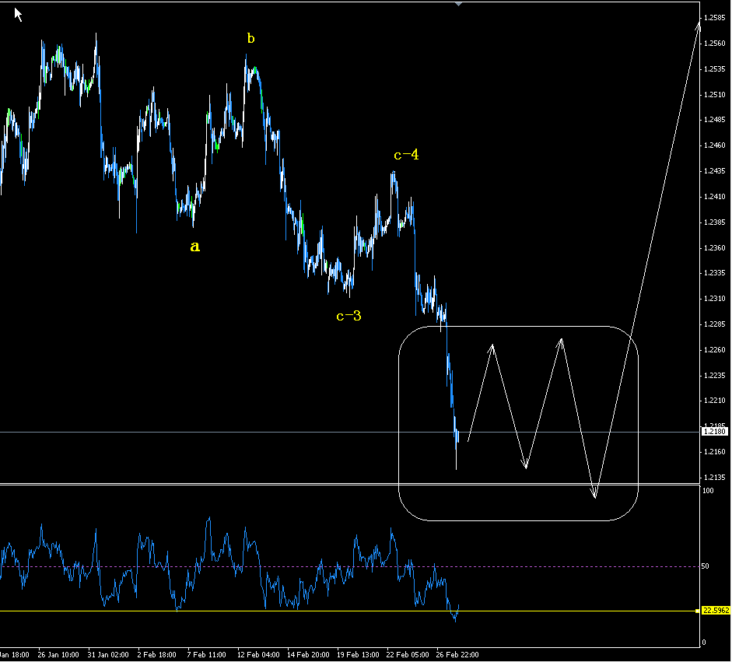Click the 'c-3' wave annotation
Image resolution: width=732 pixels, height=662 pixels.
349,316
